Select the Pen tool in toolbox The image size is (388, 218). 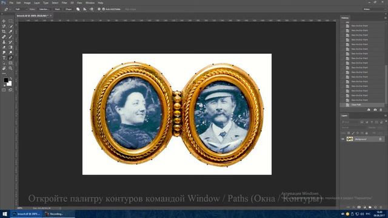point(10,58)
